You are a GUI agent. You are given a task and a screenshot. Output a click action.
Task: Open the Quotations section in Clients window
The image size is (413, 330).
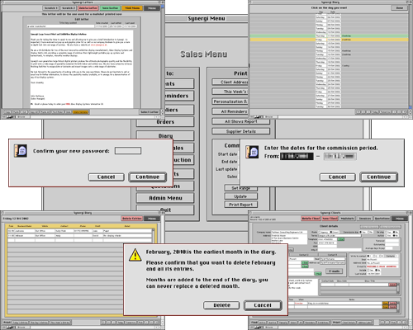382,219
